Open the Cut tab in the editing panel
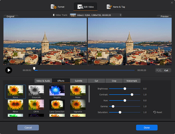The height and width of the screenshot is (134, 175). [96, 81]
